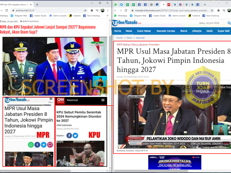Viewport: 231px width, 173px height.
Task: Open extensions puzzle icon in left browser
Action: click(x=92, y=11)
